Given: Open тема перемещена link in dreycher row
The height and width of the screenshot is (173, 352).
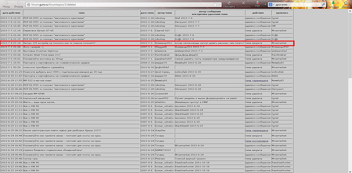Looking at the screenshot, I should (257, 131).
